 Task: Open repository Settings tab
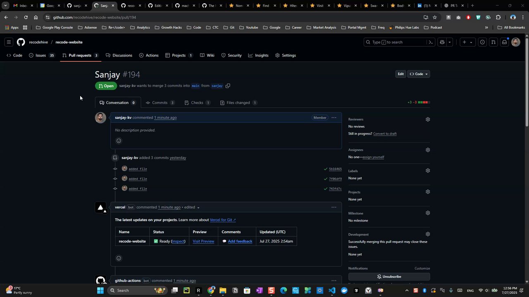pos(286,55)
